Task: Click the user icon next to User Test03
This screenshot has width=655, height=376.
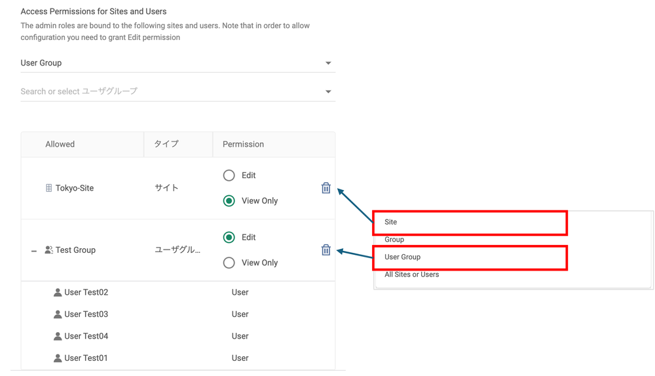Action: 58,314
